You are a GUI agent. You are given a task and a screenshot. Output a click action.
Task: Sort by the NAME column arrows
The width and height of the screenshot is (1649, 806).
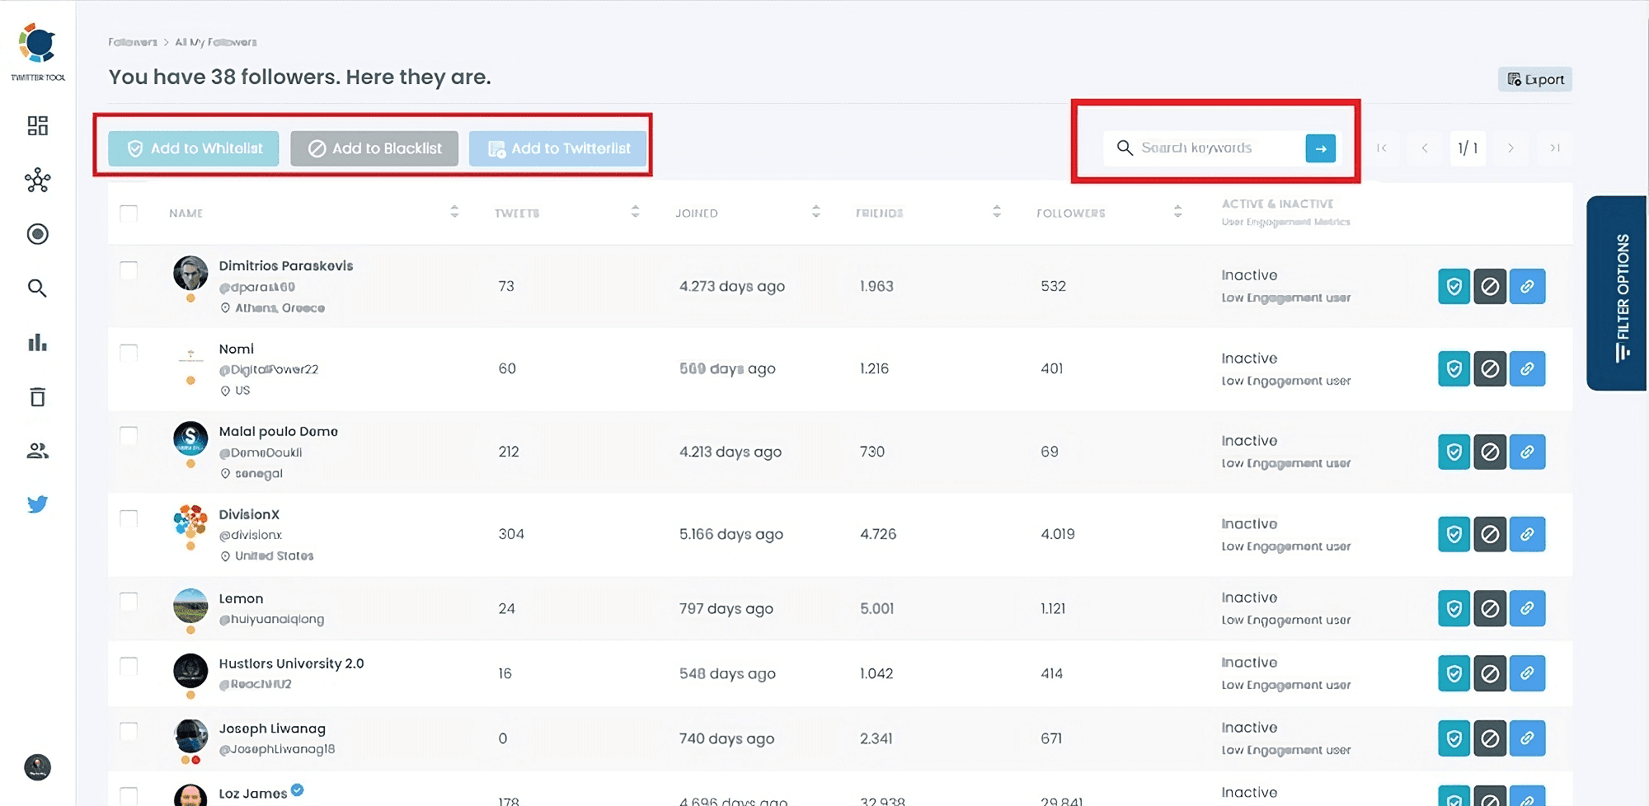pos(454,212)
